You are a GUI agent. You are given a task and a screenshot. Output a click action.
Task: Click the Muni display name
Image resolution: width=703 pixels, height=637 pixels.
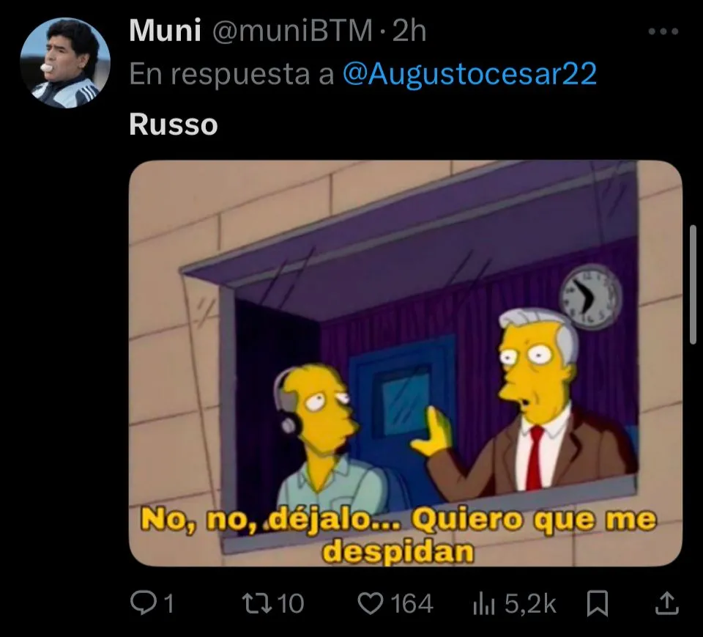pyautogui.click(x=165, y=31)
